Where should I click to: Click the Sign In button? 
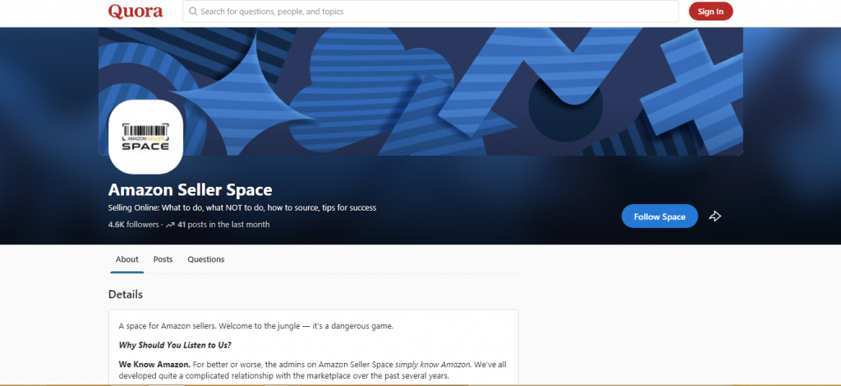(710, 11)
